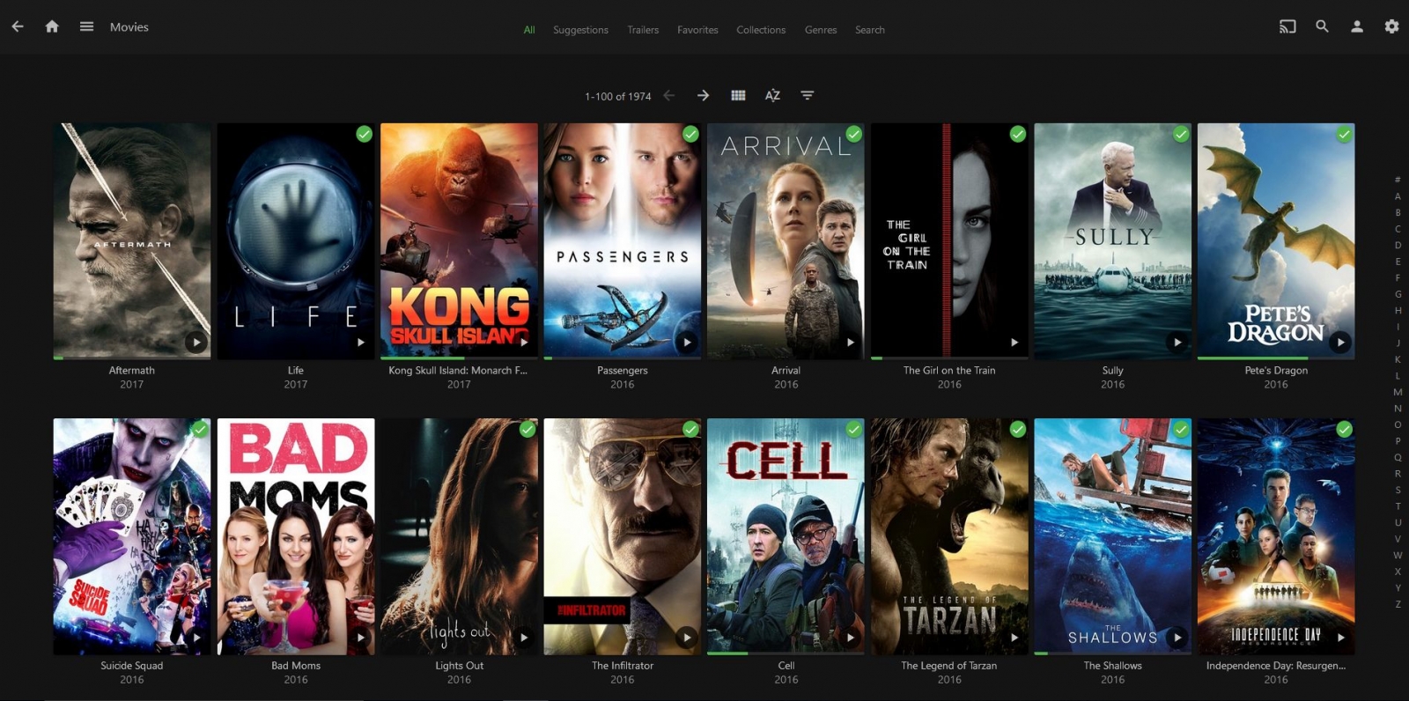
Task: Go to the next page of movies
Action: click(x=704, y=95)
